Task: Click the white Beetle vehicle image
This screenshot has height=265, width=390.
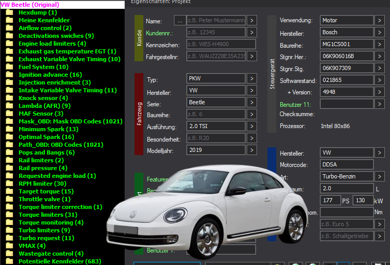Action: (x=207, y=211)
